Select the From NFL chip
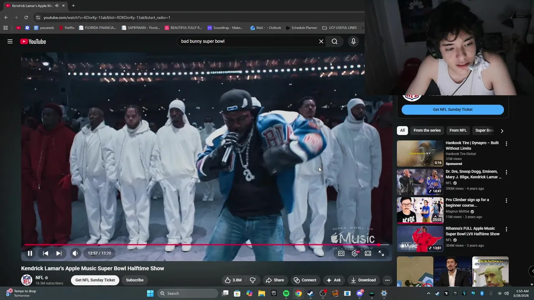 (458, 130)
